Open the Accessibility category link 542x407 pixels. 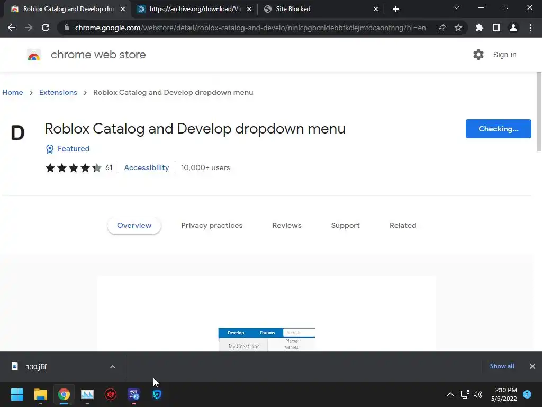[147, 167]
